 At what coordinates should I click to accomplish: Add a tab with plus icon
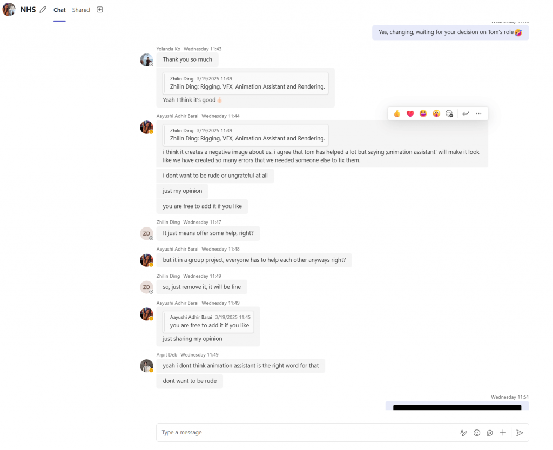click(x=100, y=10)
